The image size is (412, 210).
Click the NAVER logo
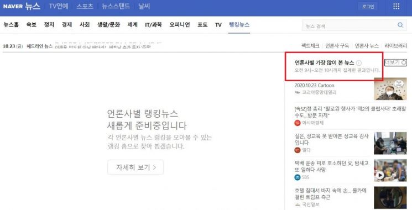13,6
